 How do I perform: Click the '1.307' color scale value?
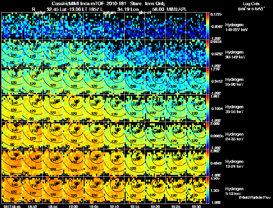pos(215,191)
